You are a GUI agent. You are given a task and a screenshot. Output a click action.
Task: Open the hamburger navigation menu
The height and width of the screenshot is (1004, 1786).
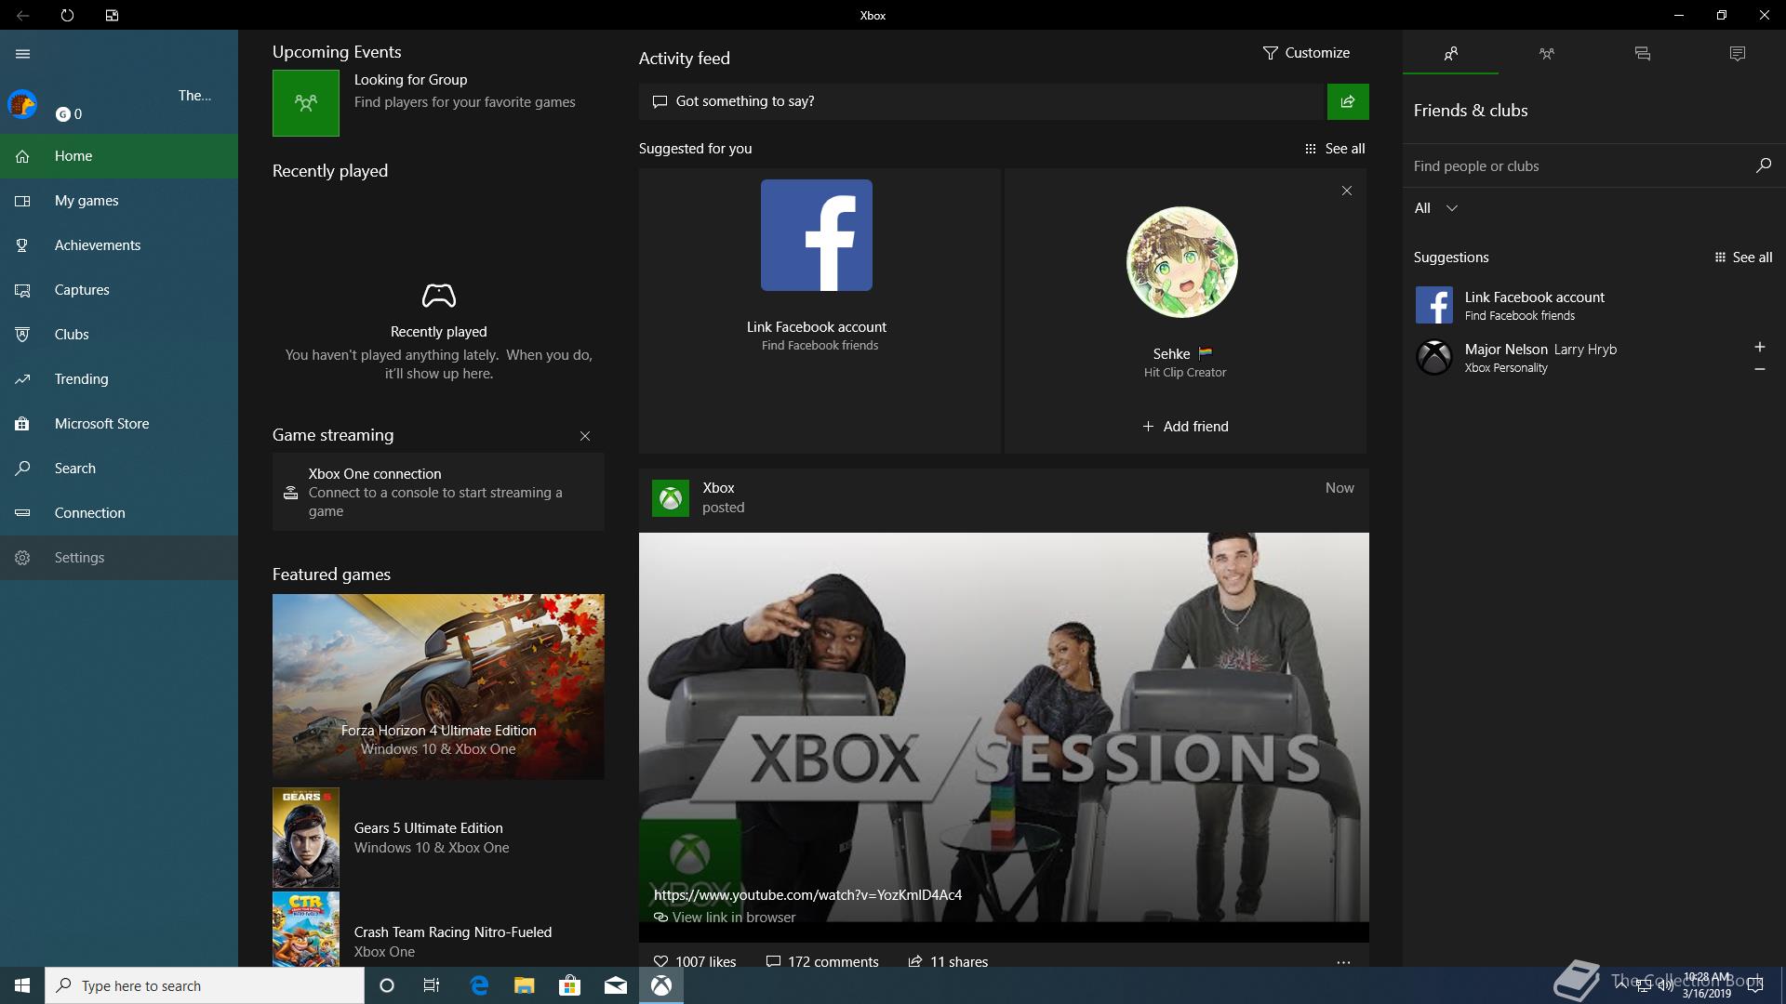tap(23, 54)
